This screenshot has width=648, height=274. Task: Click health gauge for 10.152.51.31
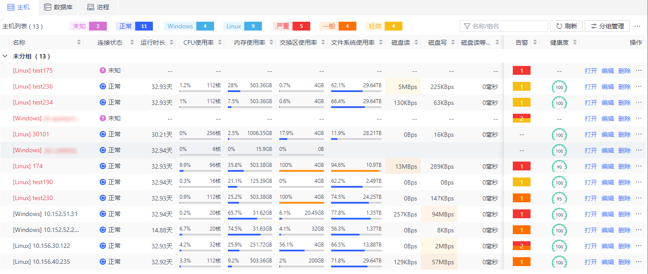point(559,215)
